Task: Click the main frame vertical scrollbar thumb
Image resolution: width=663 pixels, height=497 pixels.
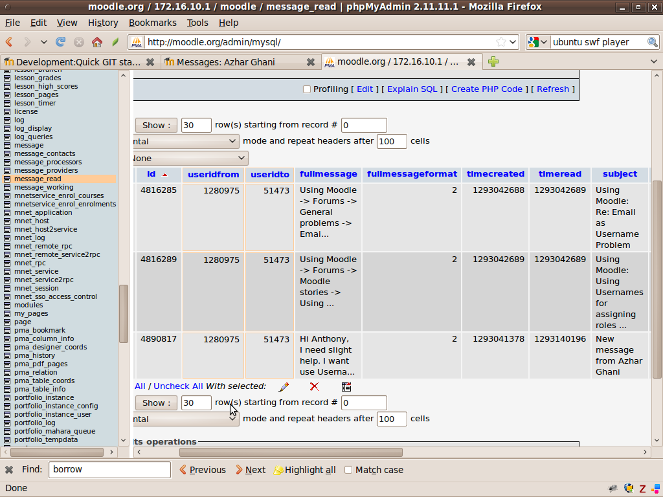Action: [x=657, y=280]
